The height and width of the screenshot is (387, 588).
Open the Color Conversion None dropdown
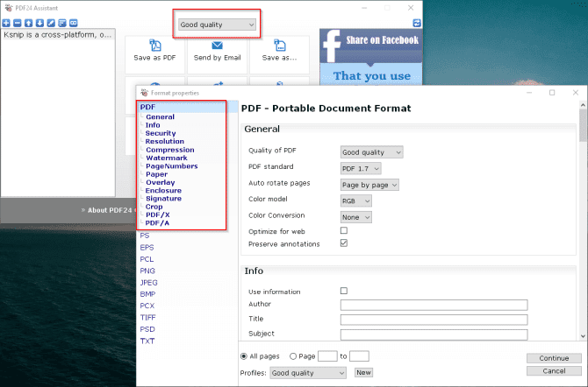pyautogui.click(x=356, y=217)
